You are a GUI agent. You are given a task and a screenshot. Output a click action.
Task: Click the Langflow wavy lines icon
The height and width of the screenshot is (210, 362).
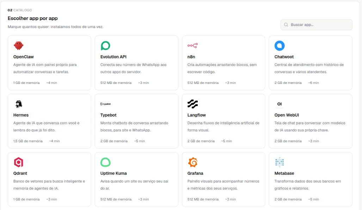pyautogui.click(x=192, y=104)
